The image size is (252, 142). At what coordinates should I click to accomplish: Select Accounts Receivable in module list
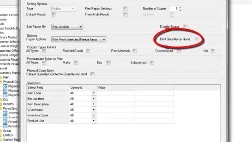pos(9,60)
